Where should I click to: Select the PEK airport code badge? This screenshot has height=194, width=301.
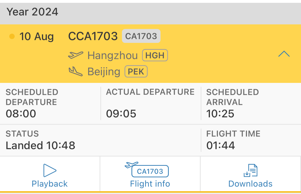136,72
